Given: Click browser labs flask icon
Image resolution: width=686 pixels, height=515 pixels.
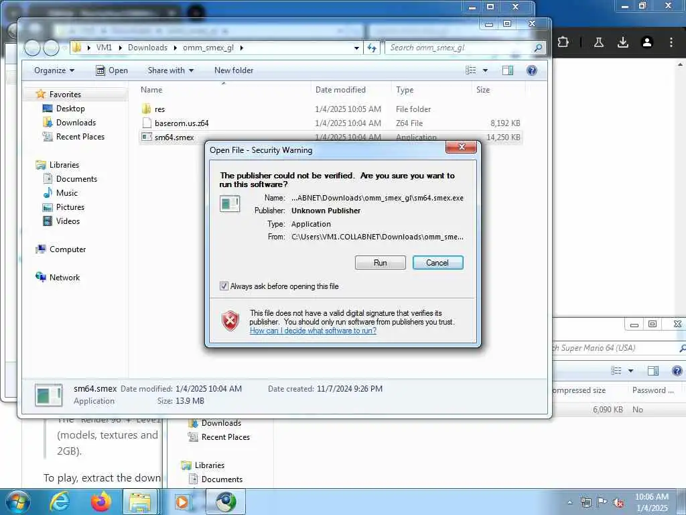Looking at the screenshot, I should [x=599, y=42].
